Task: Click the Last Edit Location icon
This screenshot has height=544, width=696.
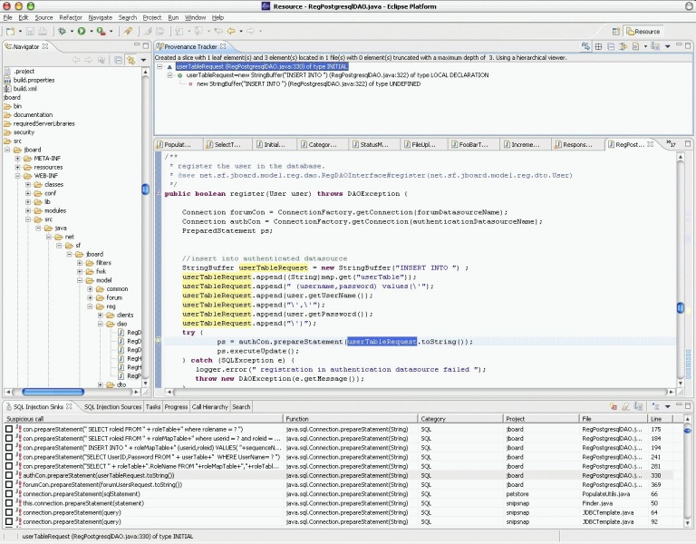Action: (x=218, y=31)
